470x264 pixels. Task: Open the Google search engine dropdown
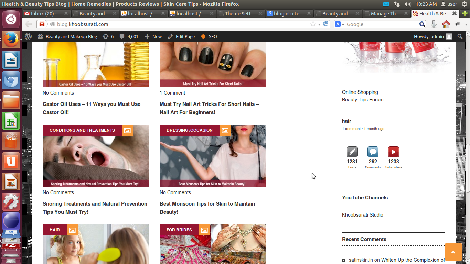point(339,24)
